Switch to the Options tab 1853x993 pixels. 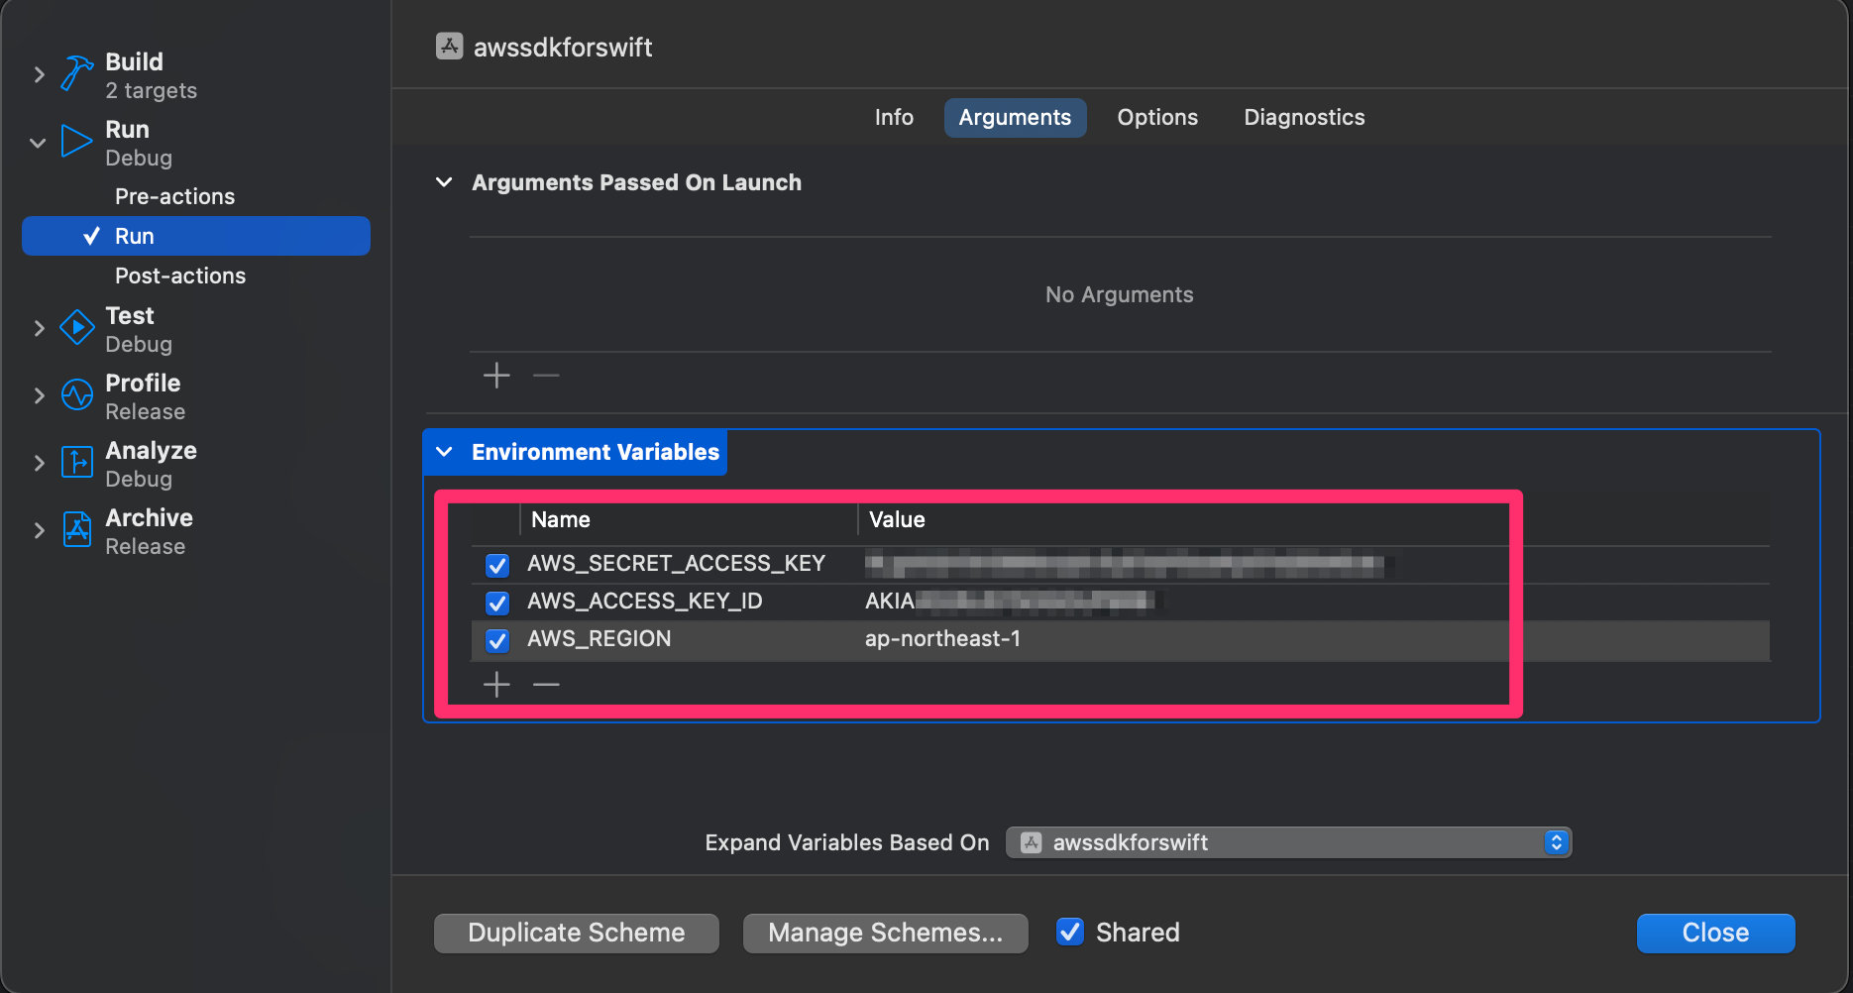[1156, 118]
